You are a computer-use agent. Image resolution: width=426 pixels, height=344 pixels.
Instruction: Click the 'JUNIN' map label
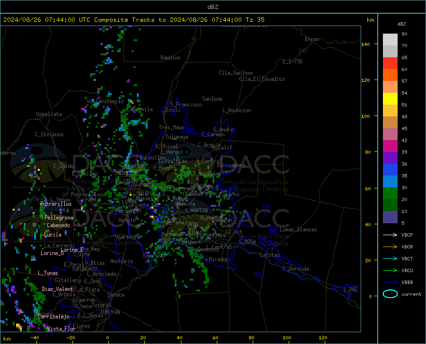coord(191,224)
